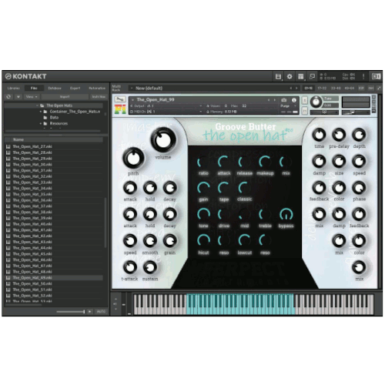Expand the Container_The_Open_Hats folder
The image size is (385, 385).
[41, 112]
